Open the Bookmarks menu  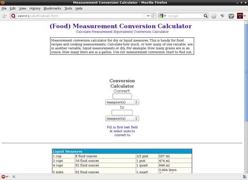pos(52,8)
